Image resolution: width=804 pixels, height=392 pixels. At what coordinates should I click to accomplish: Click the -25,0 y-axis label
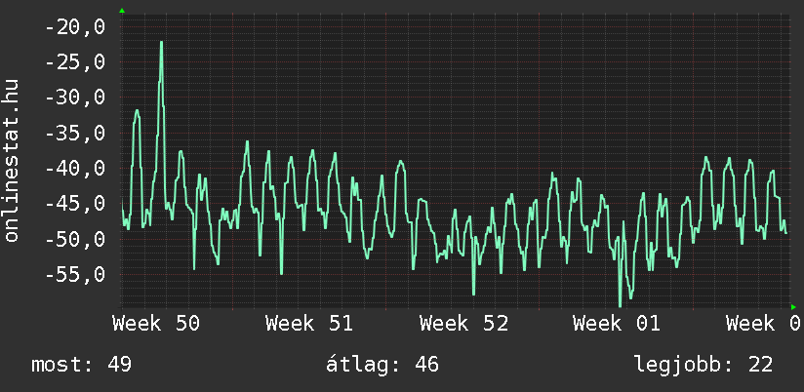(74, 62)
